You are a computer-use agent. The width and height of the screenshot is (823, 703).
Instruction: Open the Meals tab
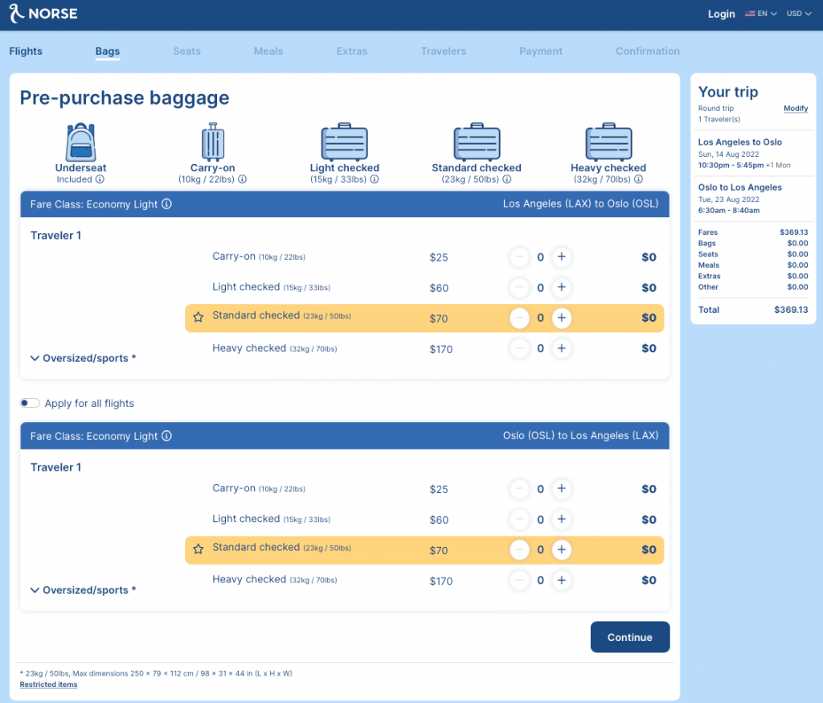(268, 51)
